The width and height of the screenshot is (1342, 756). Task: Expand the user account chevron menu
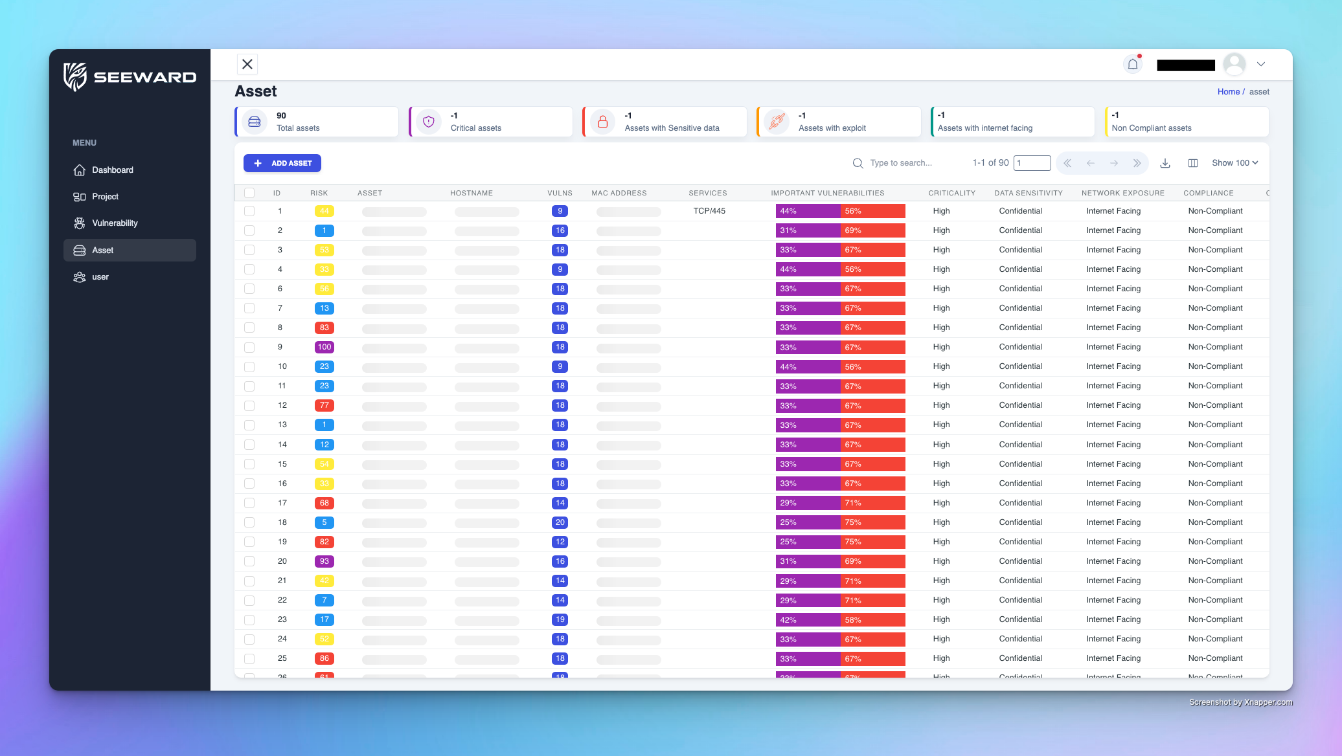(x=1260, y=64)
